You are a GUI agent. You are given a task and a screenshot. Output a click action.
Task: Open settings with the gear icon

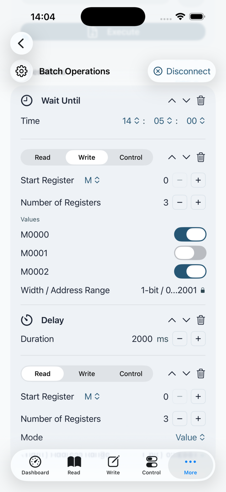tap(21, 71)
